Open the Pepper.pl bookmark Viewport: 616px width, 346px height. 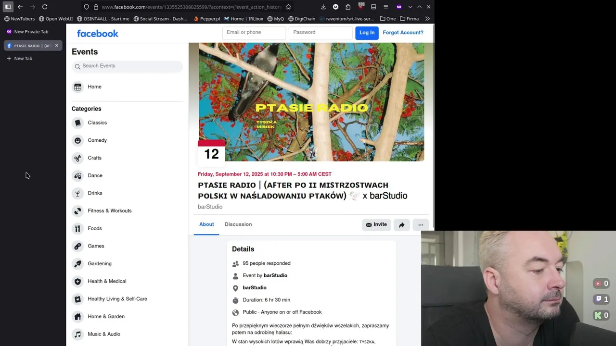(206, 19)
